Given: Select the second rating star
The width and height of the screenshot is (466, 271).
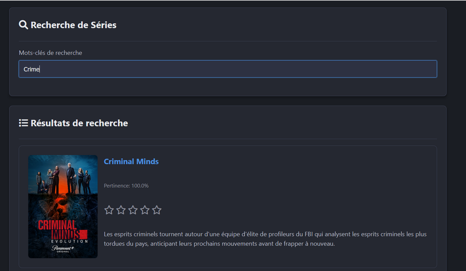Looking at the screenshot, I should click(121, 209).
